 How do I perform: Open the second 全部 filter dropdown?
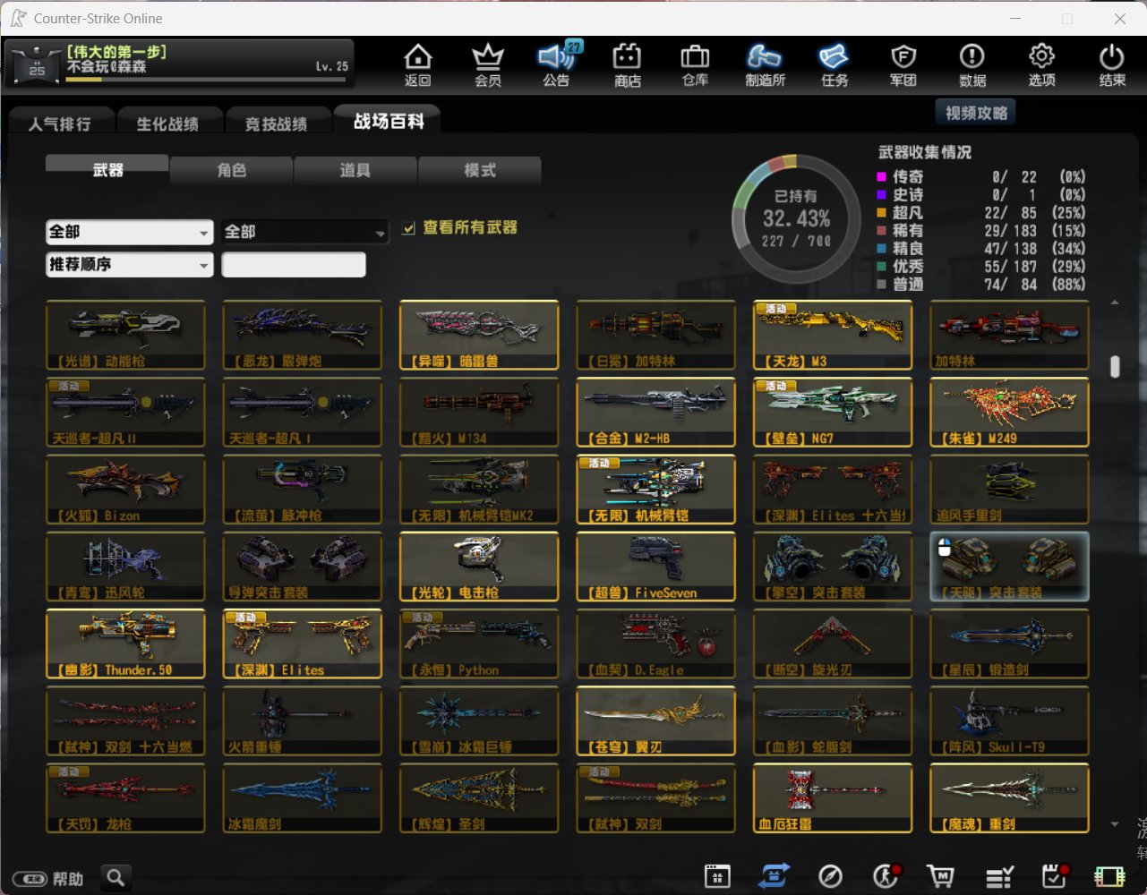(x=304, y=232)
